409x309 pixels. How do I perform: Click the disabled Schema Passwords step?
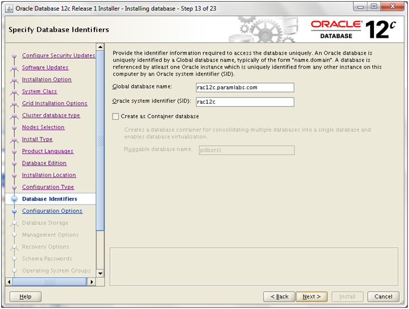[47, 259]
